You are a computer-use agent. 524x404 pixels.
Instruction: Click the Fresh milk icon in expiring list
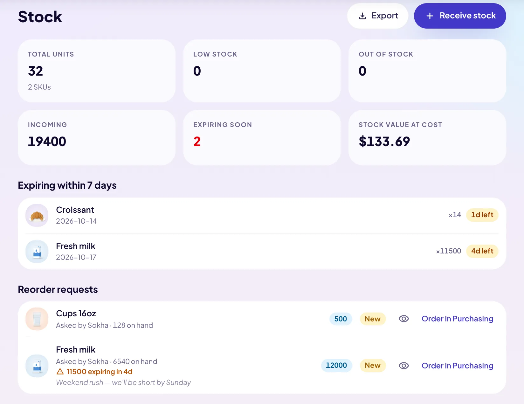click(37, 252)
